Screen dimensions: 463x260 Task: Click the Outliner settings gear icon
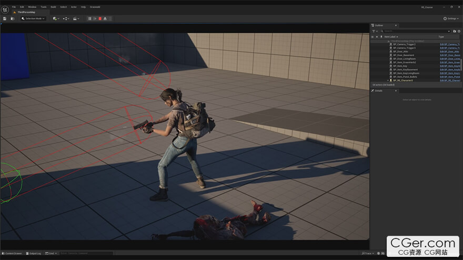[x=459, y=31]
